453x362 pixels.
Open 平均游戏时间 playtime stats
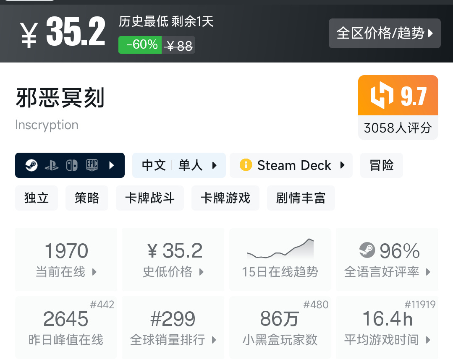[x=387, y=328]
